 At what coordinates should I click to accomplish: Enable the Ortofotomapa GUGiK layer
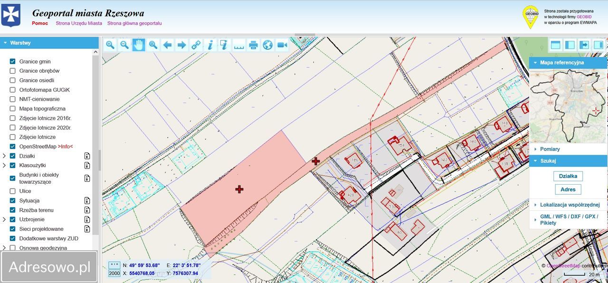pyautogui.click(x=13, y=90)
